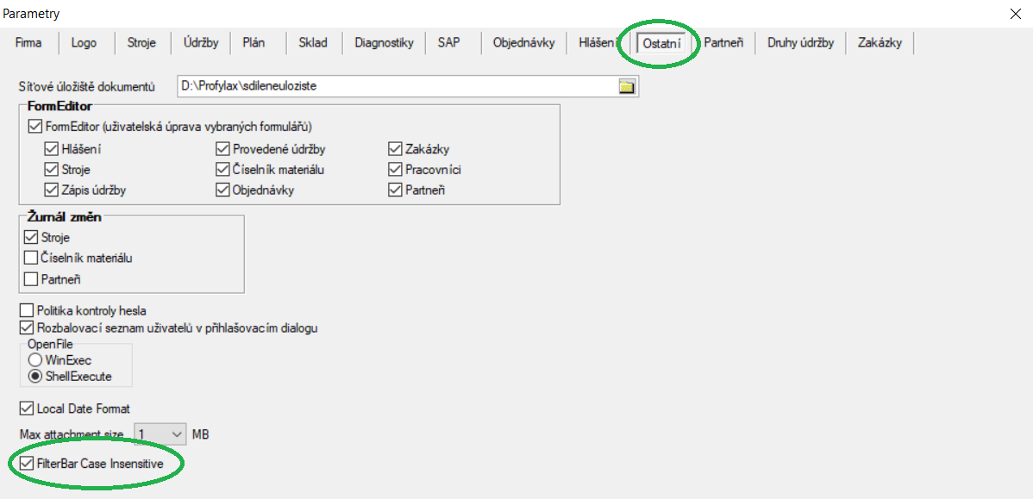Toggle the FilterBar Case Insensitive checkbox
The width and height of the screenshot is (1033, 499).
pos(27,465)
